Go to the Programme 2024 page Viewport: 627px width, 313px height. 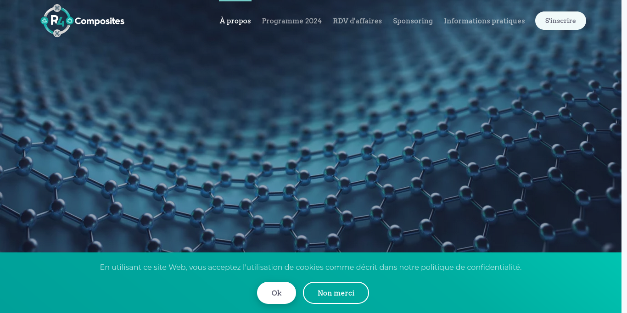[291, 21]
